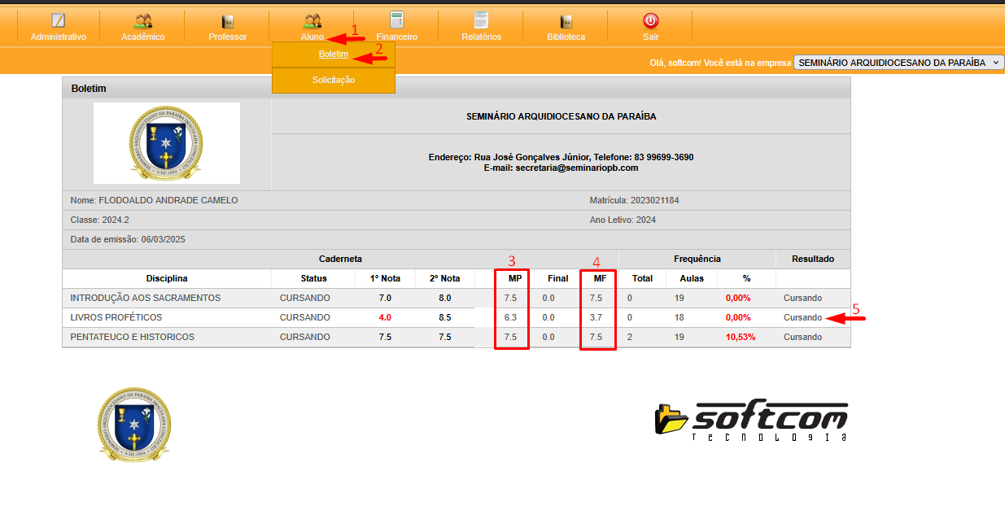Click the INTRODUÇÃO AOS SACRAMENTOS row
The image size is (1005, 506).
tap(145, 299)
